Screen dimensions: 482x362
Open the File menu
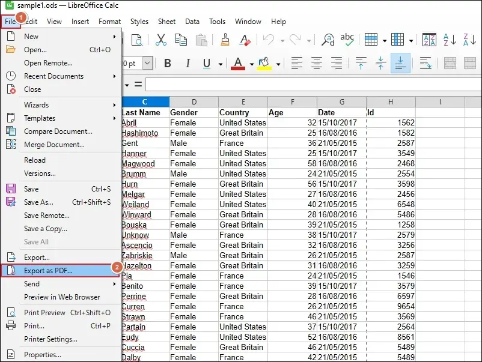point(10,22)
